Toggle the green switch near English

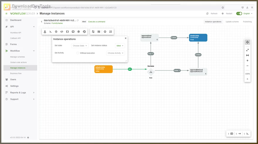pyautogui.click(x=239, y=13)
